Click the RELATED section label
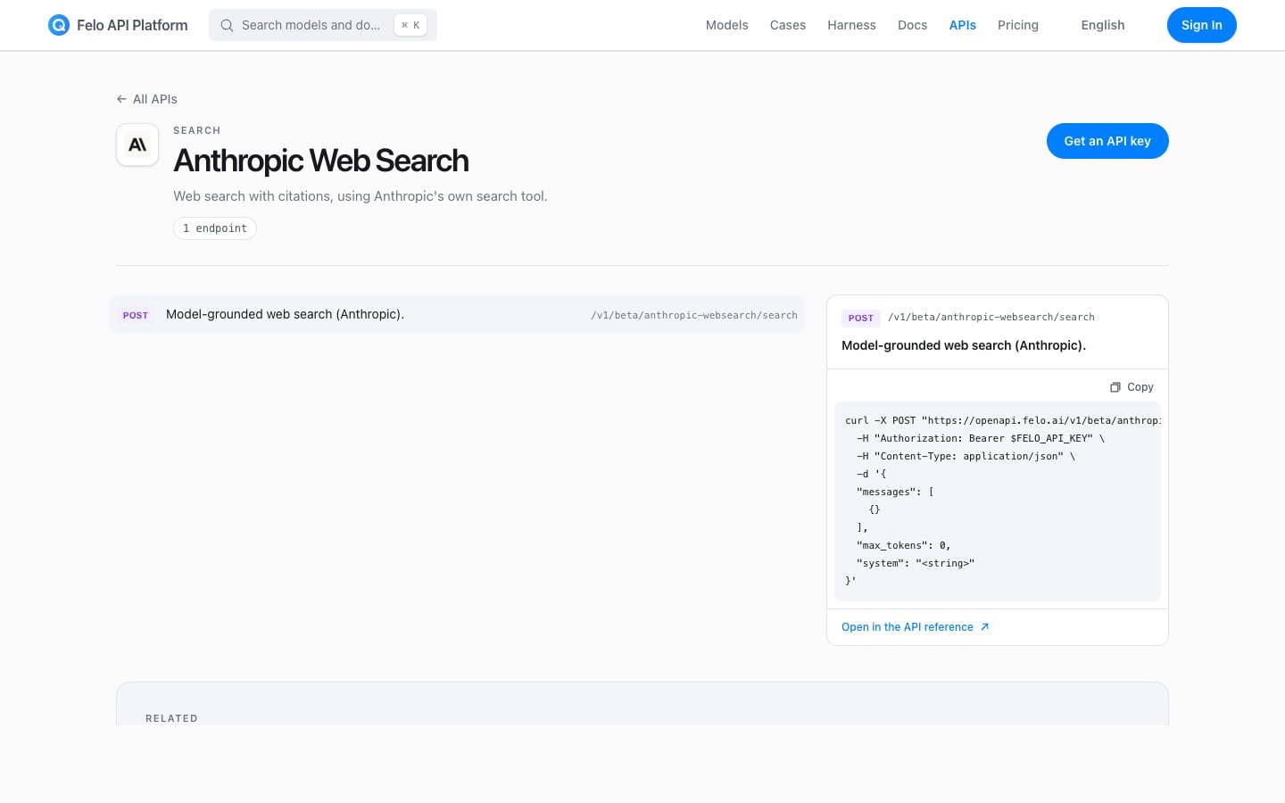Viewport: 1285px width, 803px height. tap(171, 718)
